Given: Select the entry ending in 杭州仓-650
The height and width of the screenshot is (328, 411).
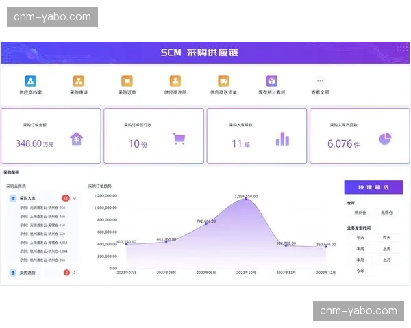Looking at the screenshot, I should (x=42, y=234).
